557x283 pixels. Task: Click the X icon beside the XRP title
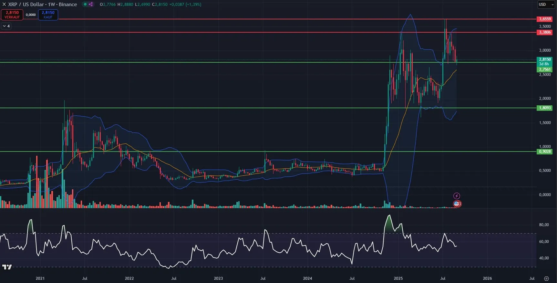4,5
